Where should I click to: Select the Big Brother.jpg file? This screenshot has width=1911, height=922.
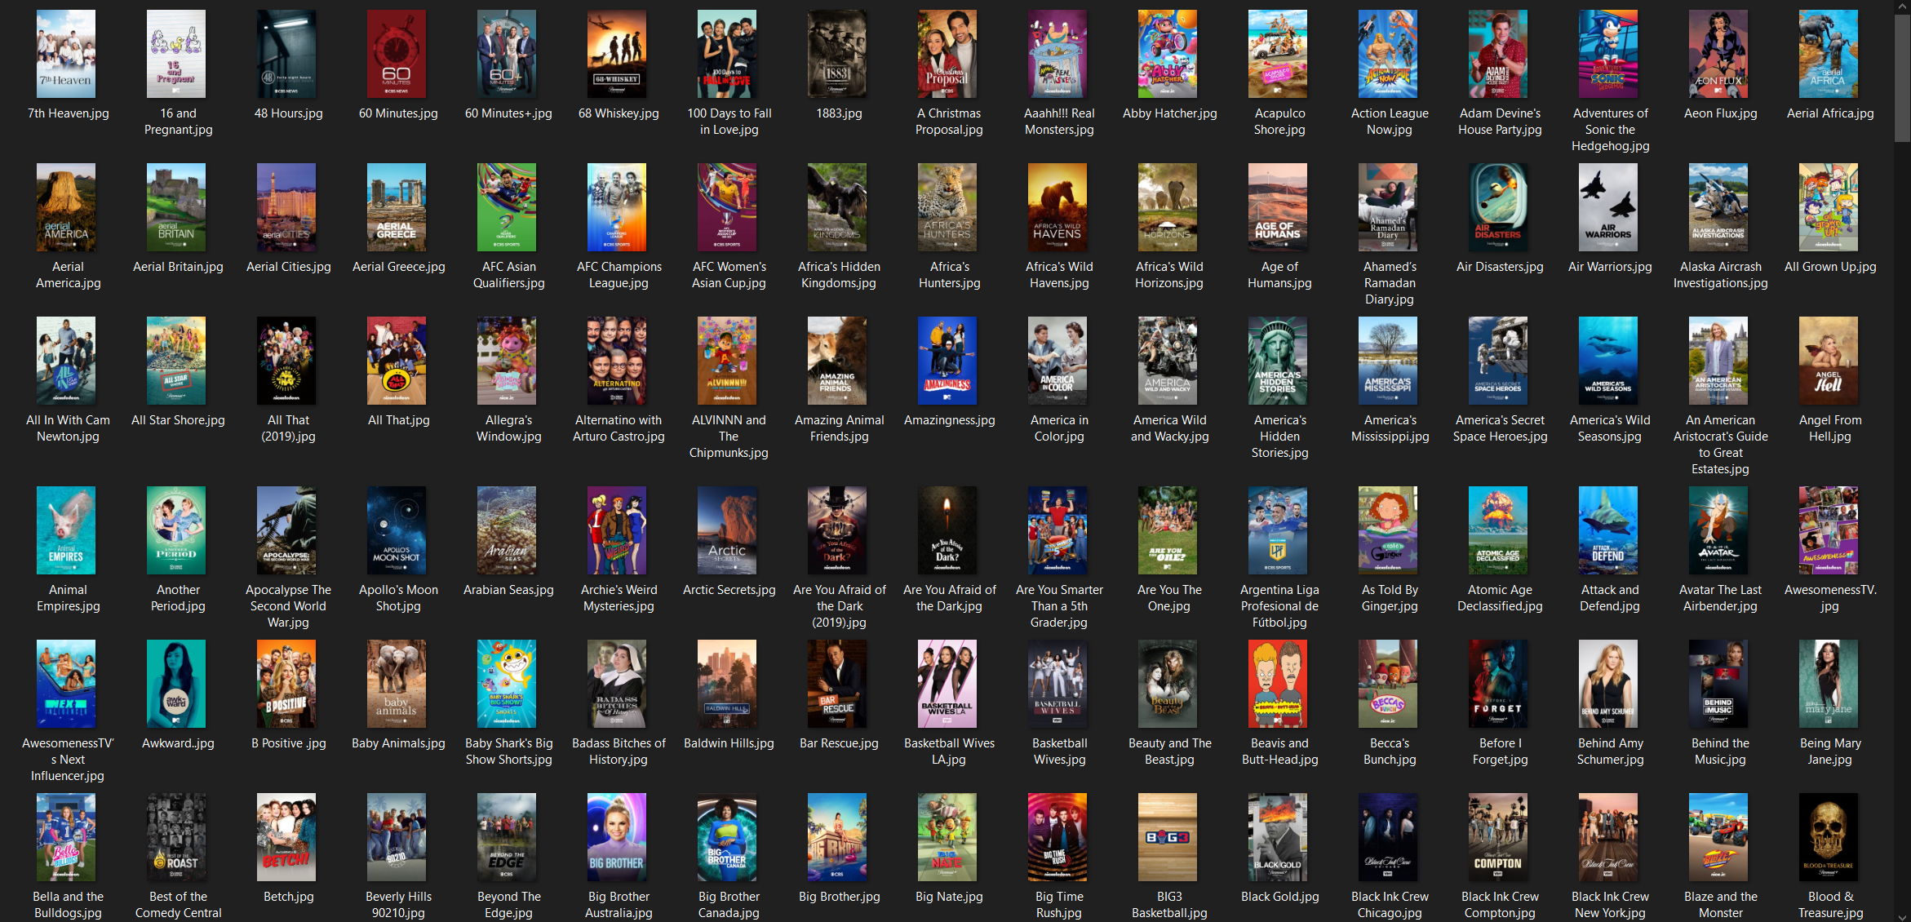pos(837,837)
